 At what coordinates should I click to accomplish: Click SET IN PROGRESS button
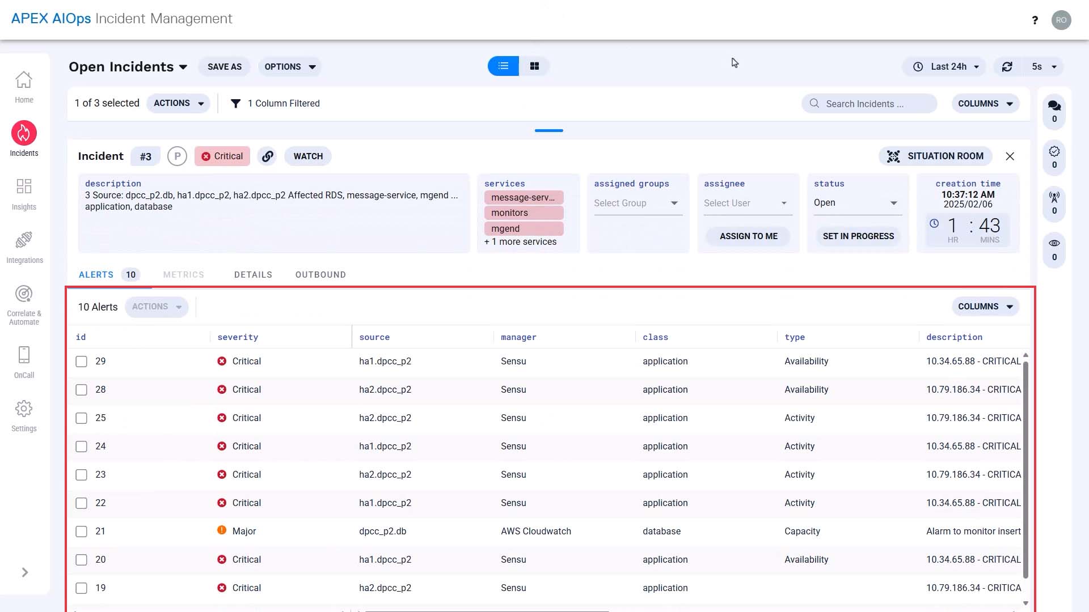tap(858, 236)
